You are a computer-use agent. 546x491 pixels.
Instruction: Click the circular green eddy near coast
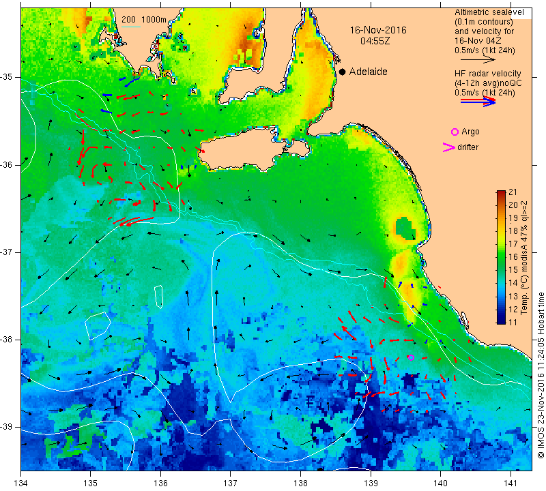(x=405, y=229)
